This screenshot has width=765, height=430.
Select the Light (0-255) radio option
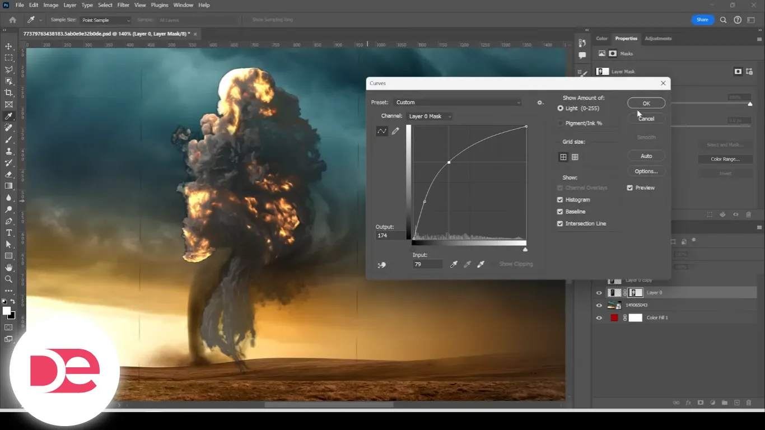click(561, 108)
